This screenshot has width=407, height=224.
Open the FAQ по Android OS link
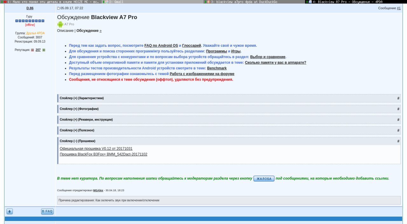point(161,45)
